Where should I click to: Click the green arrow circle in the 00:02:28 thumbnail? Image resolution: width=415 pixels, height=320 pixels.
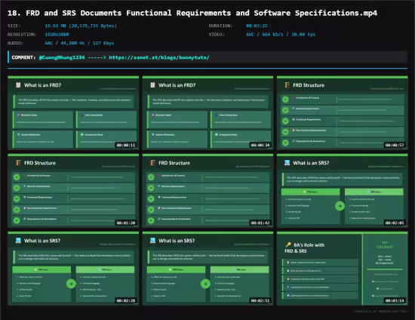coord(71,284)
